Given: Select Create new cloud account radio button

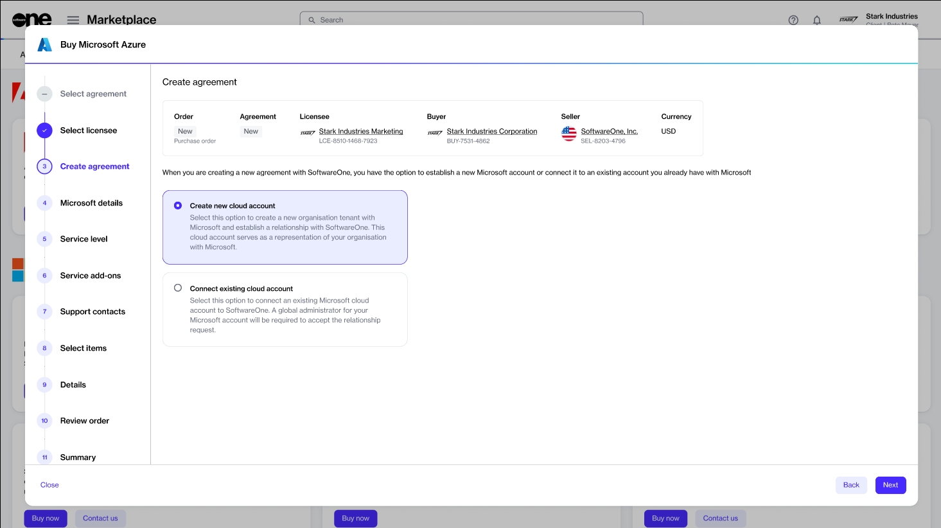Looking at the screenshot, I should pos(178,206).
